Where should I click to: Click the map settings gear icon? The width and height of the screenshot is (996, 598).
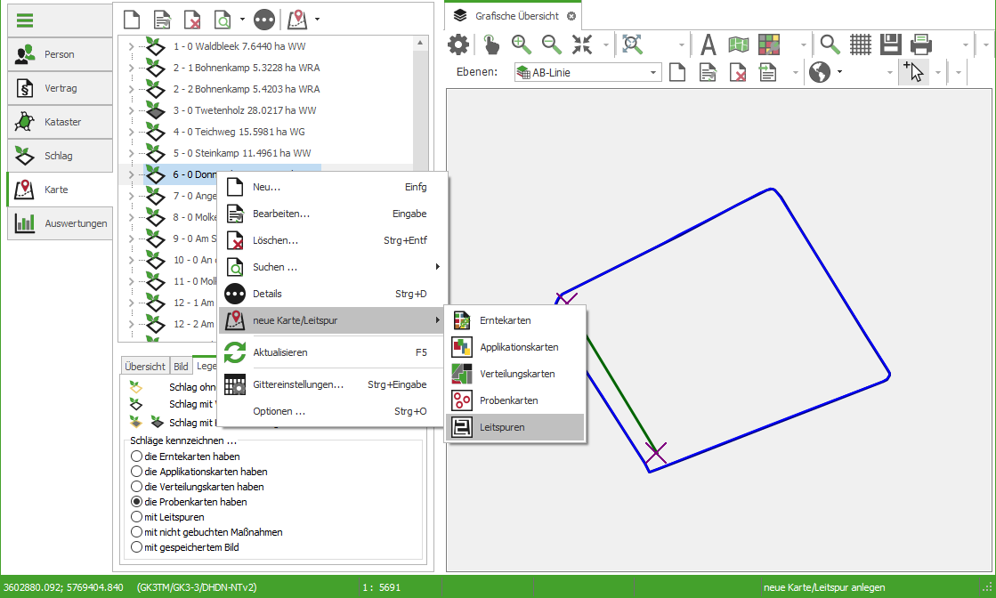coord(458,44)
